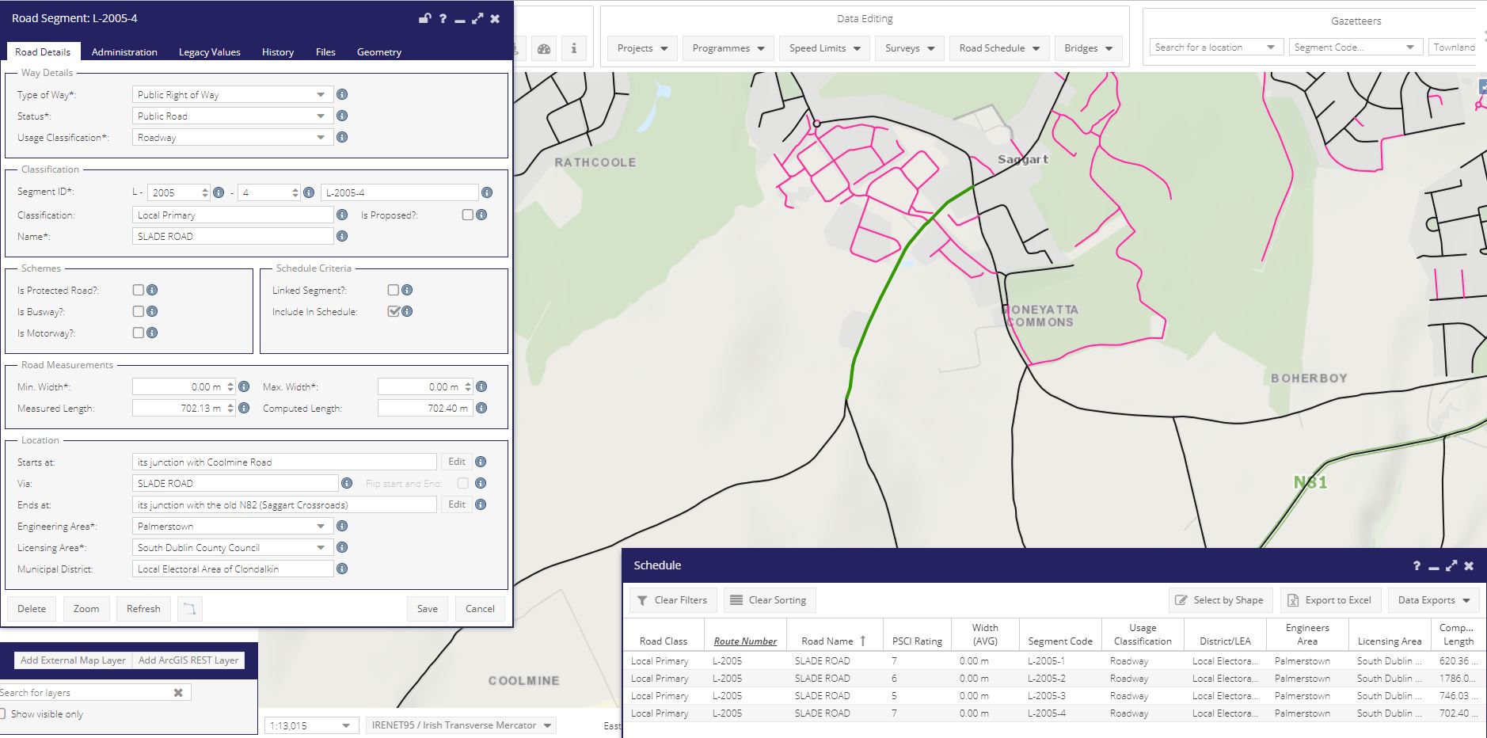Tick the Is Proposed checkbox
The height and width of the screenshot is (738, 1487).
tap(467, 215)
